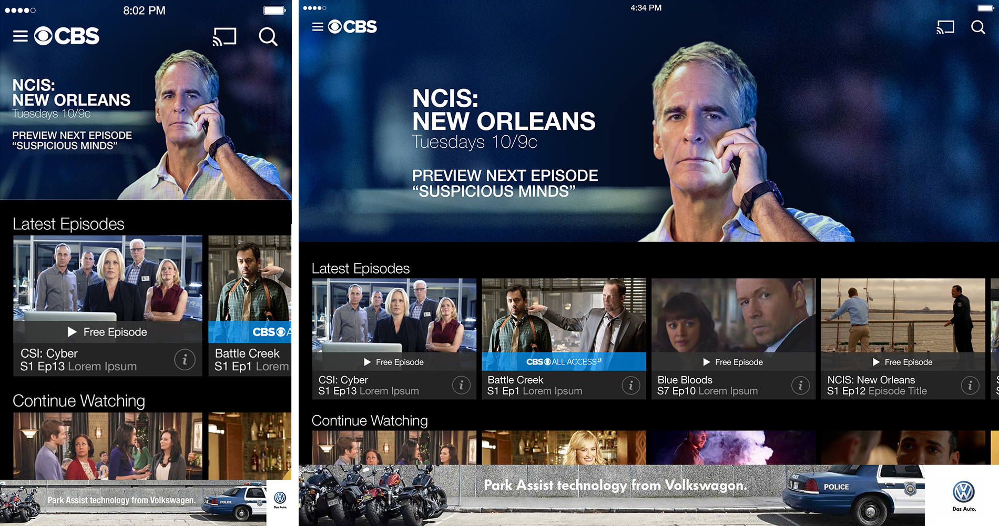
Task: Open search in the tablet view
Action: click(x=978, y=27)
